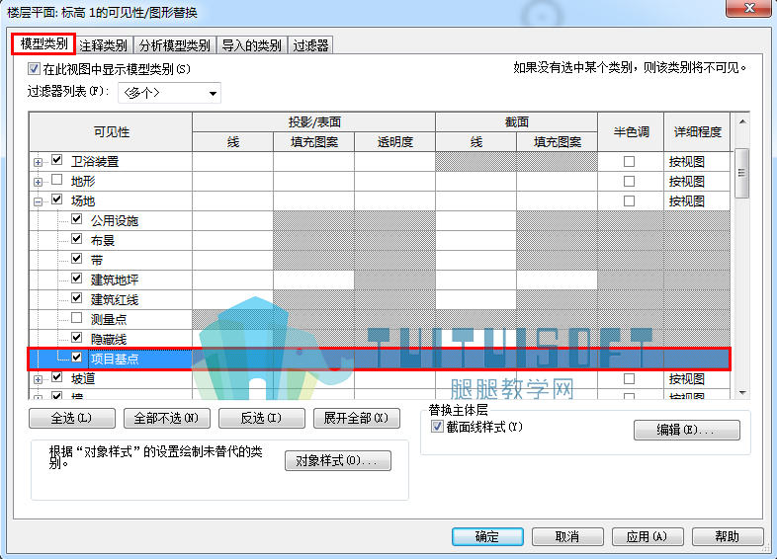The height and width of the screenshot is (559, 777).
Task: Open help with 帮助 button
Action: [727, 536]
